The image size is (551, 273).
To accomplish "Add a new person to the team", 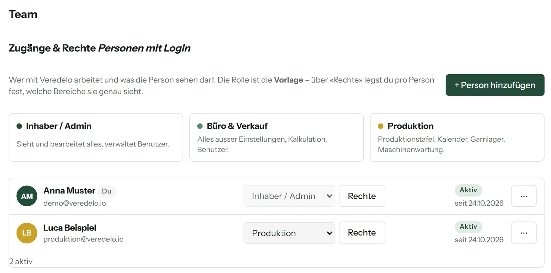I will point(495,85).
